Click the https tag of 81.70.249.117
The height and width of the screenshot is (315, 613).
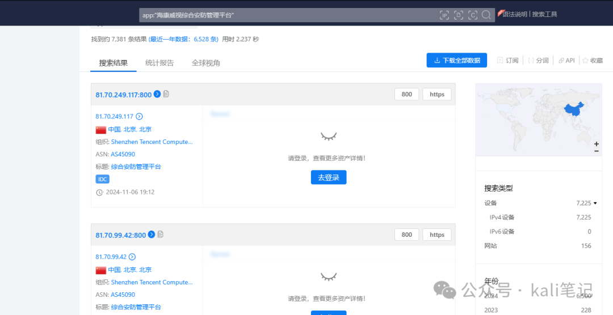(x=437, y=94)
